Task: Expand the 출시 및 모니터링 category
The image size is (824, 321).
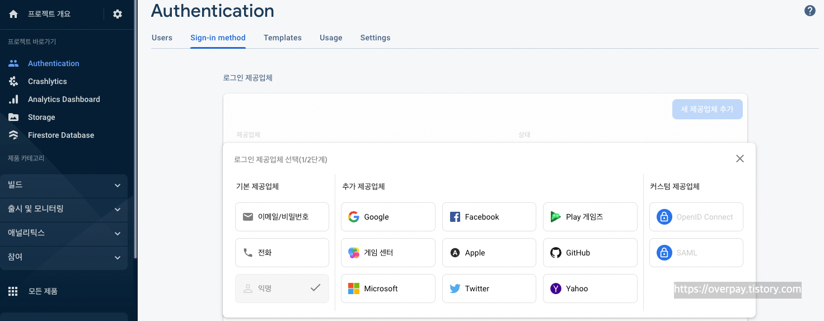Action: [64, 210]
